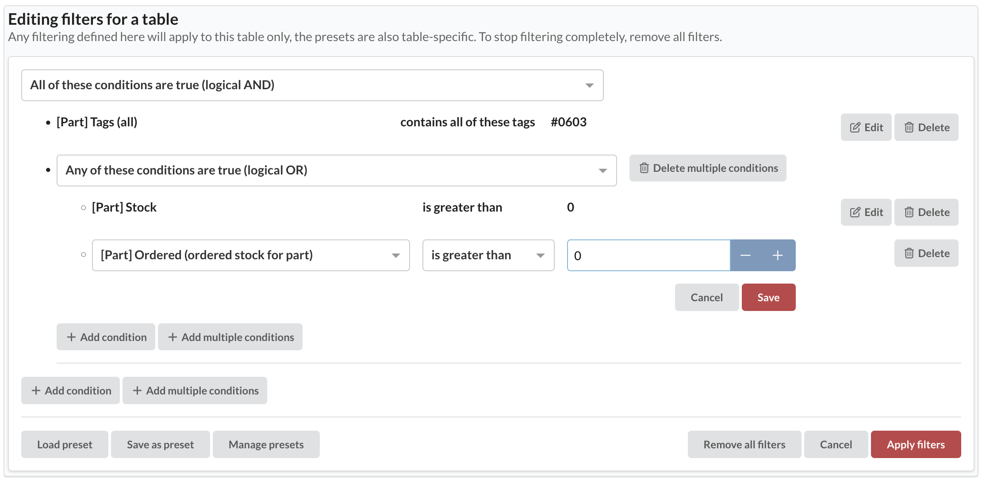Cancel editing the Ordered condition
The height and width of the screenshot is (485, 982).
click(x=706, y=297)
